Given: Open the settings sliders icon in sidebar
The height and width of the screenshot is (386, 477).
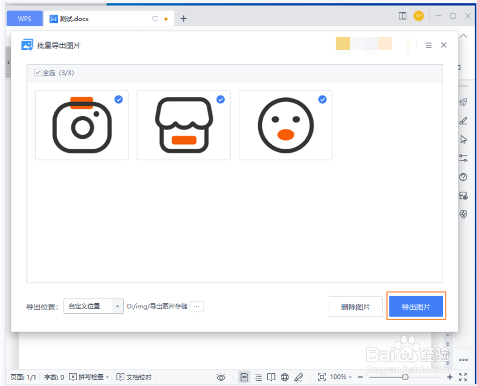Looking at the screenshot, I should 463,158.
